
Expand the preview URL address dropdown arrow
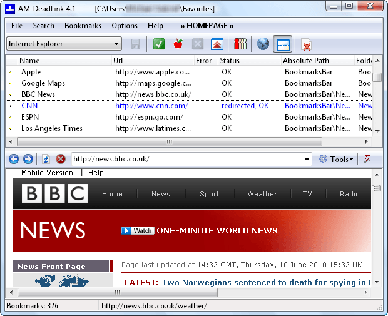point(307,160)
